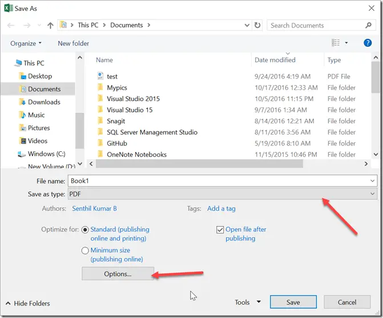Viewport: 383px width, 318px height.
Task: Edit author Senthil Kumar B
Action: [94, 208]
